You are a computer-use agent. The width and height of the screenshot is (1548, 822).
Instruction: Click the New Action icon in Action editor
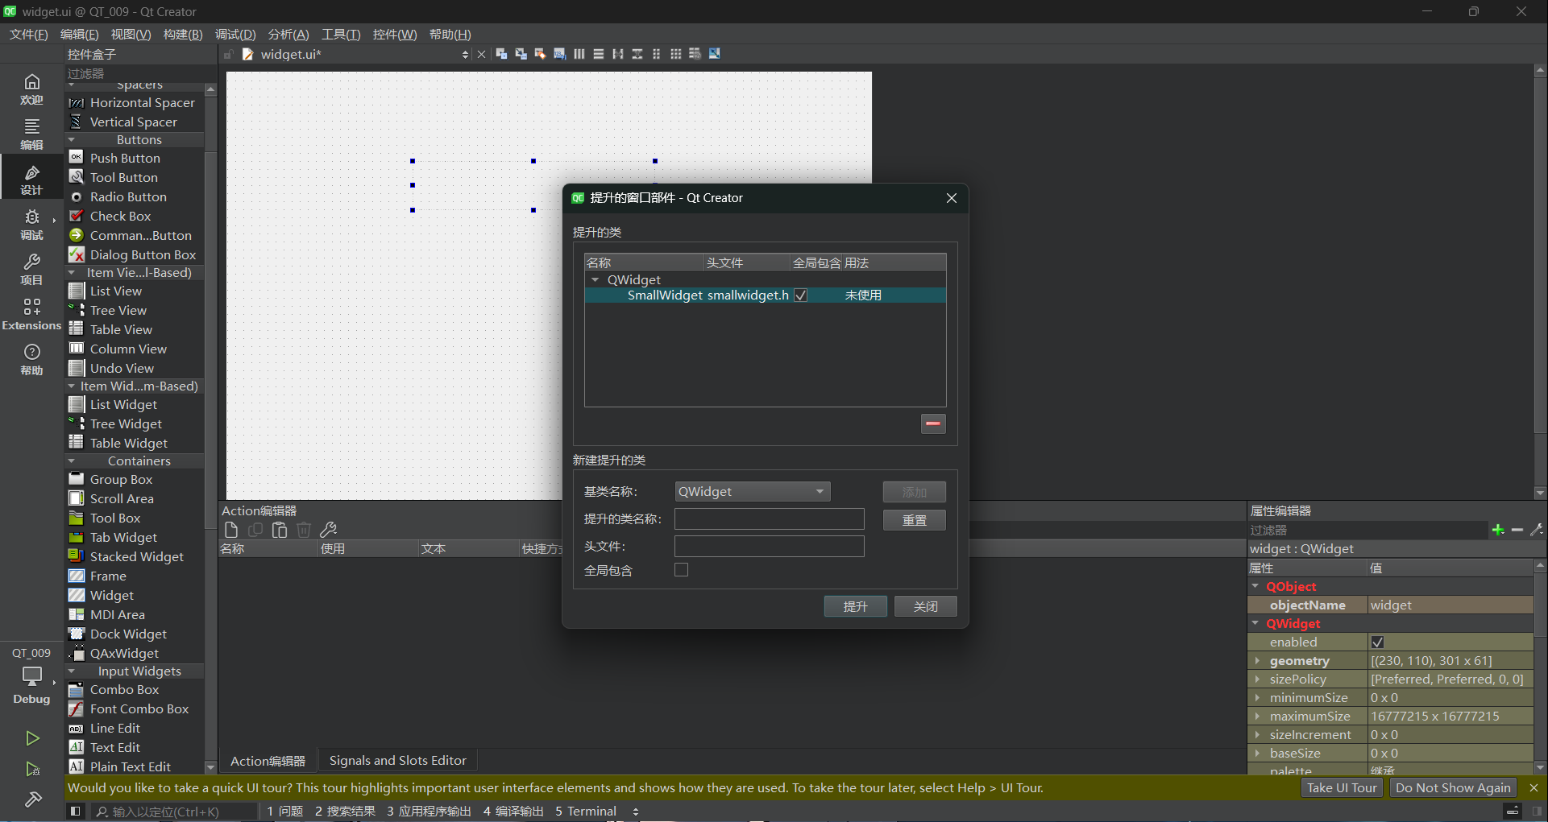click(x=231, y=530)
